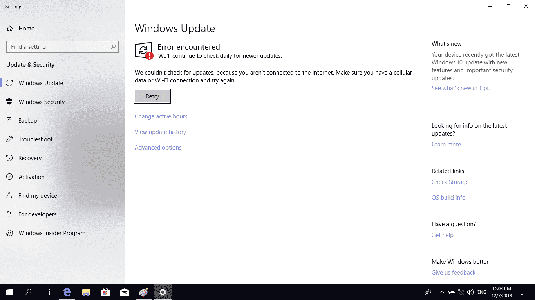Open View update history link
535x300 pixels.
pyautogui.click(x=161, y=132)
